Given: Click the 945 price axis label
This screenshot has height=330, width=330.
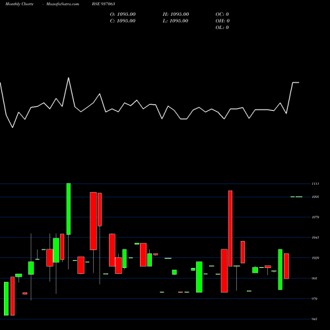Looking at the screenshot, I should 315,319.
